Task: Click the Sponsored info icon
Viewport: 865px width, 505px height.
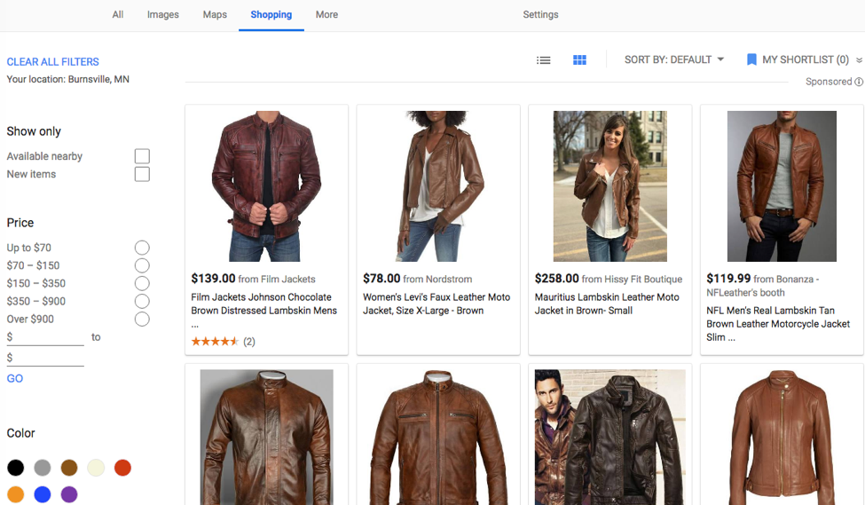Action: point(859,82)
